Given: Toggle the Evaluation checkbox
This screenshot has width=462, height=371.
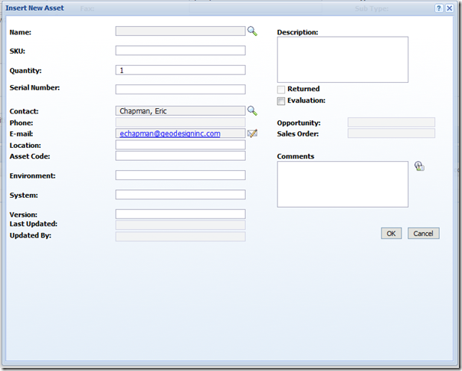Looking at the screenshot, I should pos(281,101).
